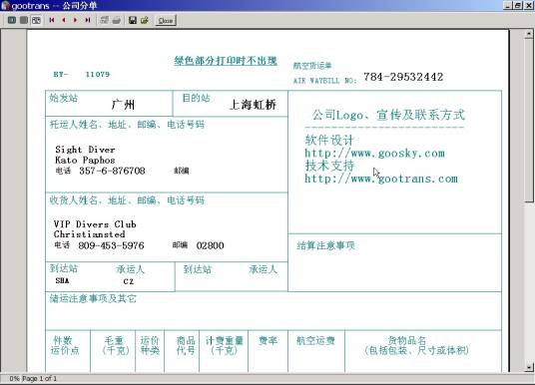This screenshot has width=535, height=385.
Task: Go to the previous page
Action: coord(64,20)
